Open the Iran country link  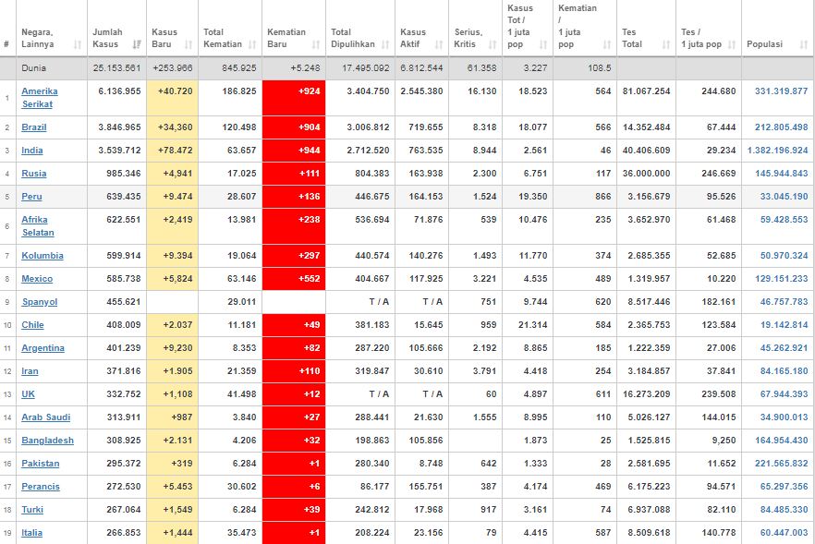(30, 371)
